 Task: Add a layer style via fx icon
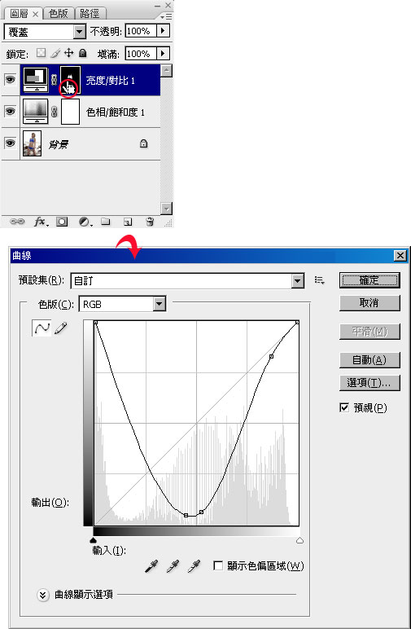(x=41, y=222)
